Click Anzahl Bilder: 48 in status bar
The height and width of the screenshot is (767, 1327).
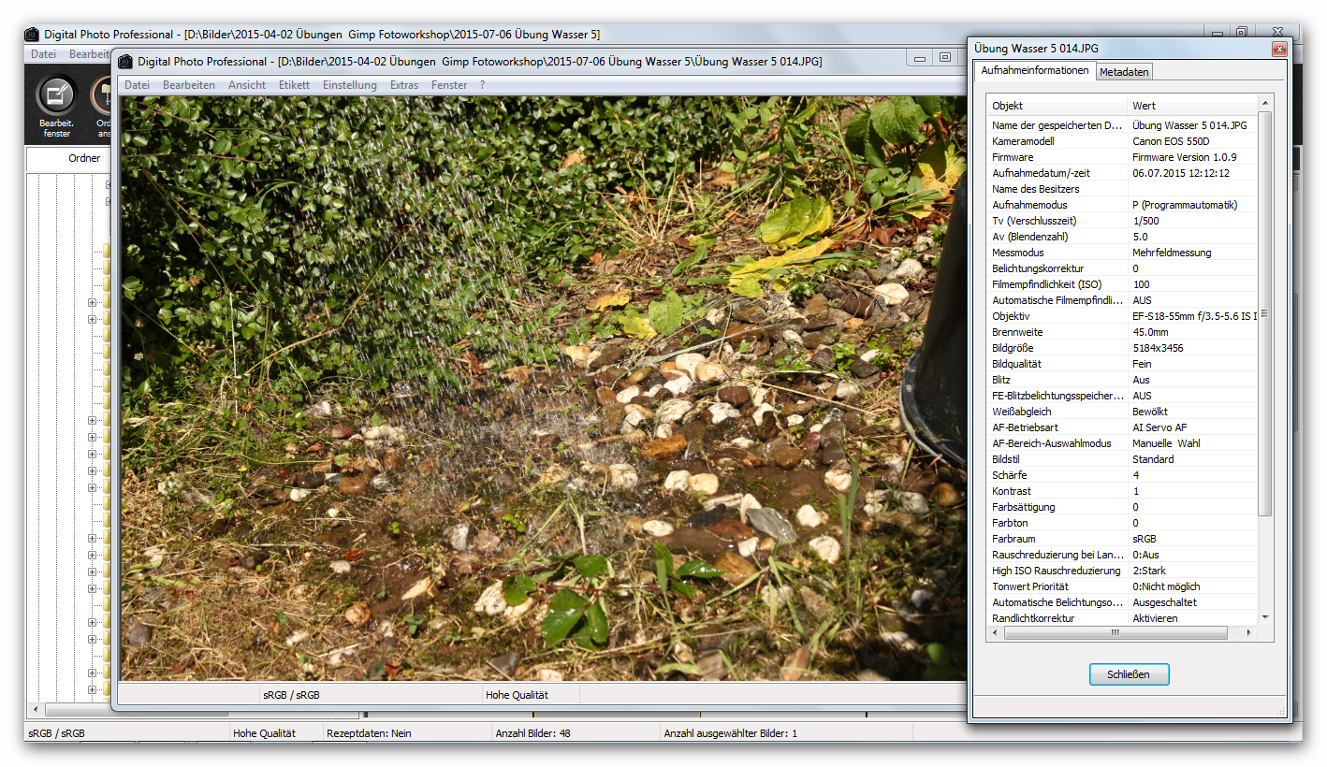532,733
